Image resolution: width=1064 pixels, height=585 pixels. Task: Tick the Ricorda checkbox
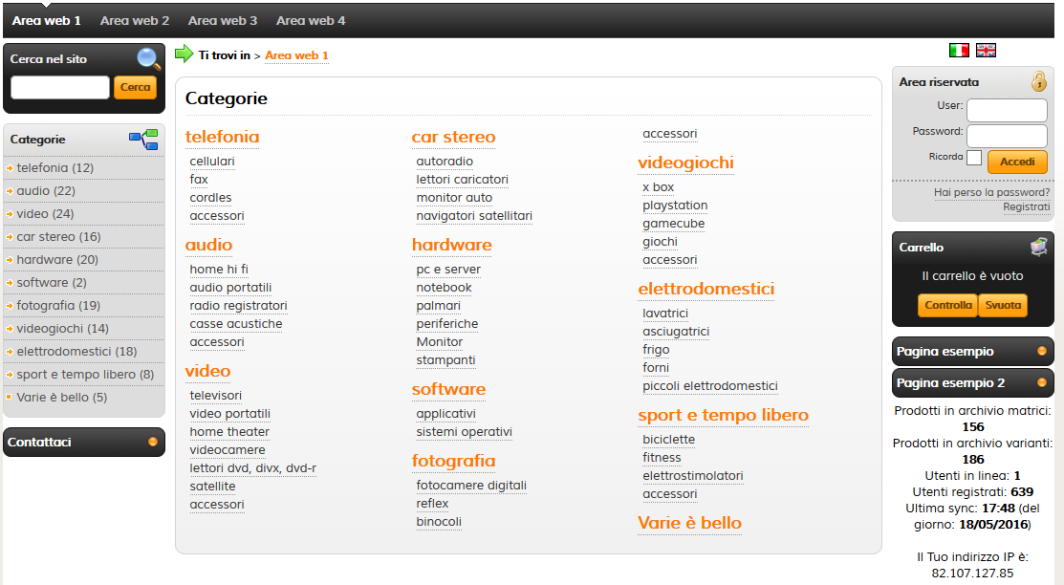[x=974, y=158]
